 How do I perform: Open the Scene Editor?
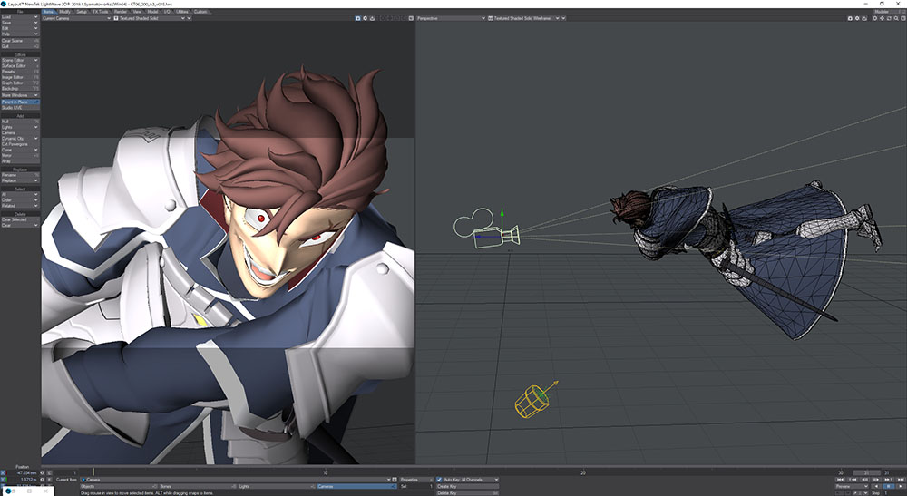coord(20,60)
